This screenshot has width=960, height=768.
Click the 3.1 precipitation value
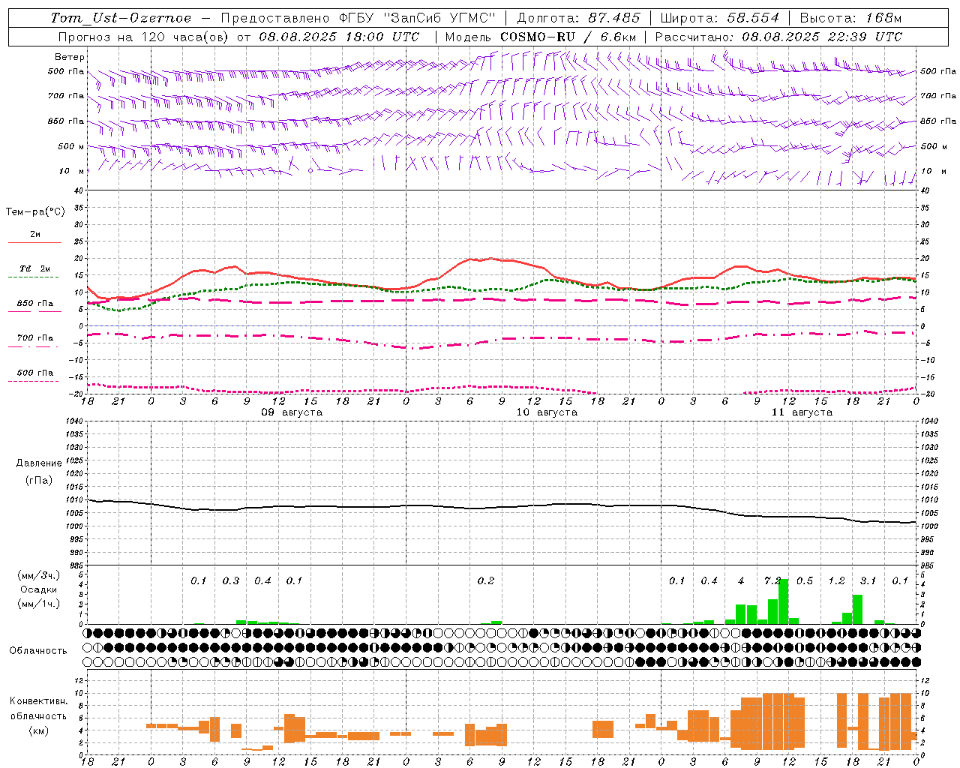click(x=868, y=580)
